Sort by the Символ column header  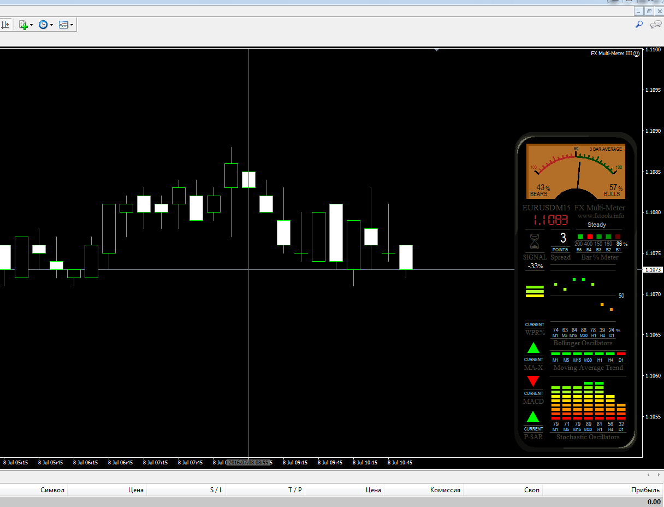tap(52, 490)
